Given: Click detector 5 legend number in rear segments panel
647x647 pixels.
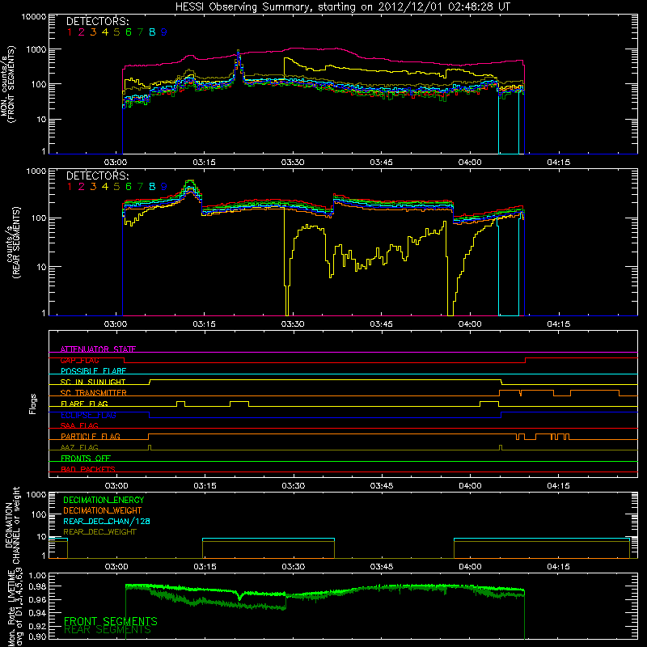Looking at the screenshot, I should (x=116, y=187).
